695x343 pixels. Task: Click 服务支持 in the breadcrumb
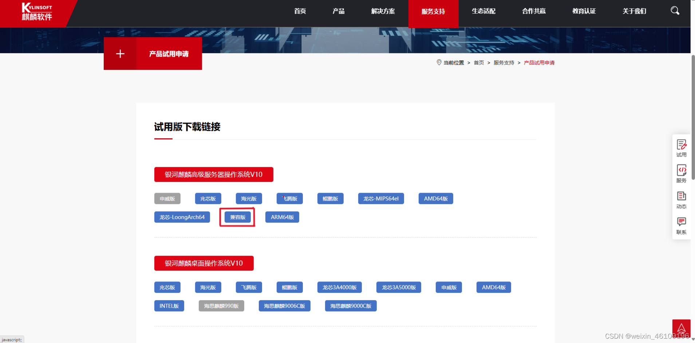pyautogui.click(x=504, y=63)
